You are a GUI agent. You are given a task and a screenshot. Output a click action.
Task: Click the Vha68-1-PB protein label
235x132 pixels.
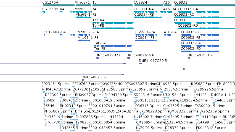point(88,38)
